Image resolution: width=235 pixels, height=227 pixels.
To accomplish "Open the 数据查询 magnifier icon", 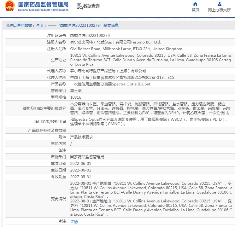I will tap(80, 6).
